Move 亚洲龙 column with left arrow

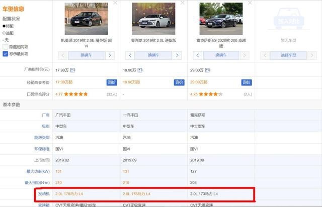[130, 55]
